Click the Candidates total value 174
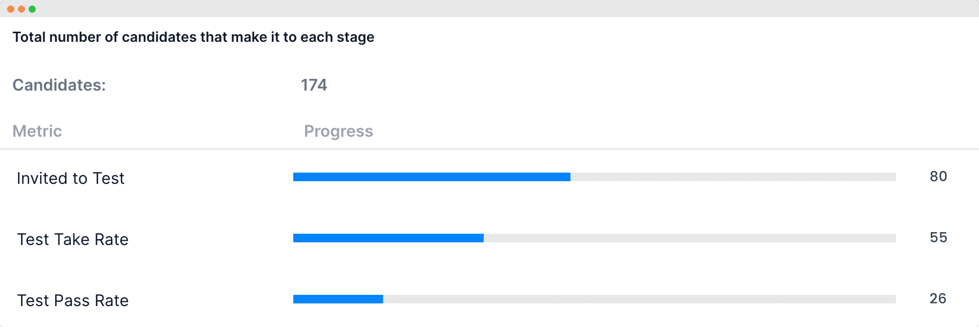The image size is (979, 327). [x=314, y=85]
